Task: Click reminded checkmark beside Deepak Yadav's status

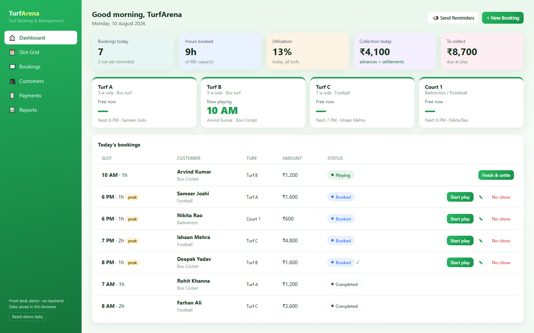Action: point(358,262)
